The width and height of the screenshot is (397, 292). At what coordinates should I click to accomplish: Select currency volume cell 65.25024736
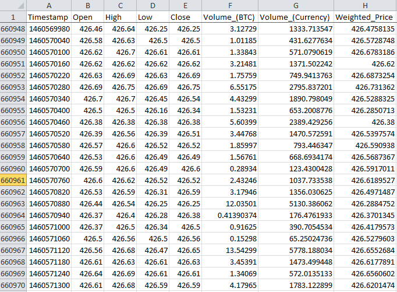pos(296,239)
